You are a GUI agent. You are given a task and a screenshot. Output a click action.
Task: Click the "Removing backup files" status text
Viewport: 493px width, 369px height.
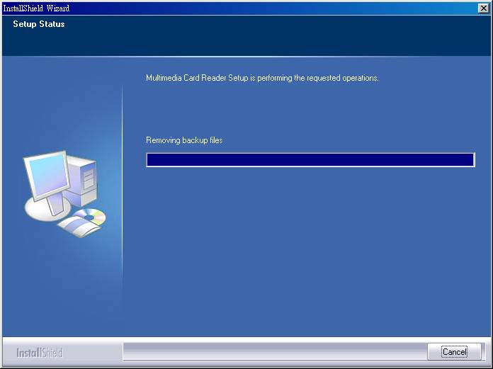coord(184,140)
